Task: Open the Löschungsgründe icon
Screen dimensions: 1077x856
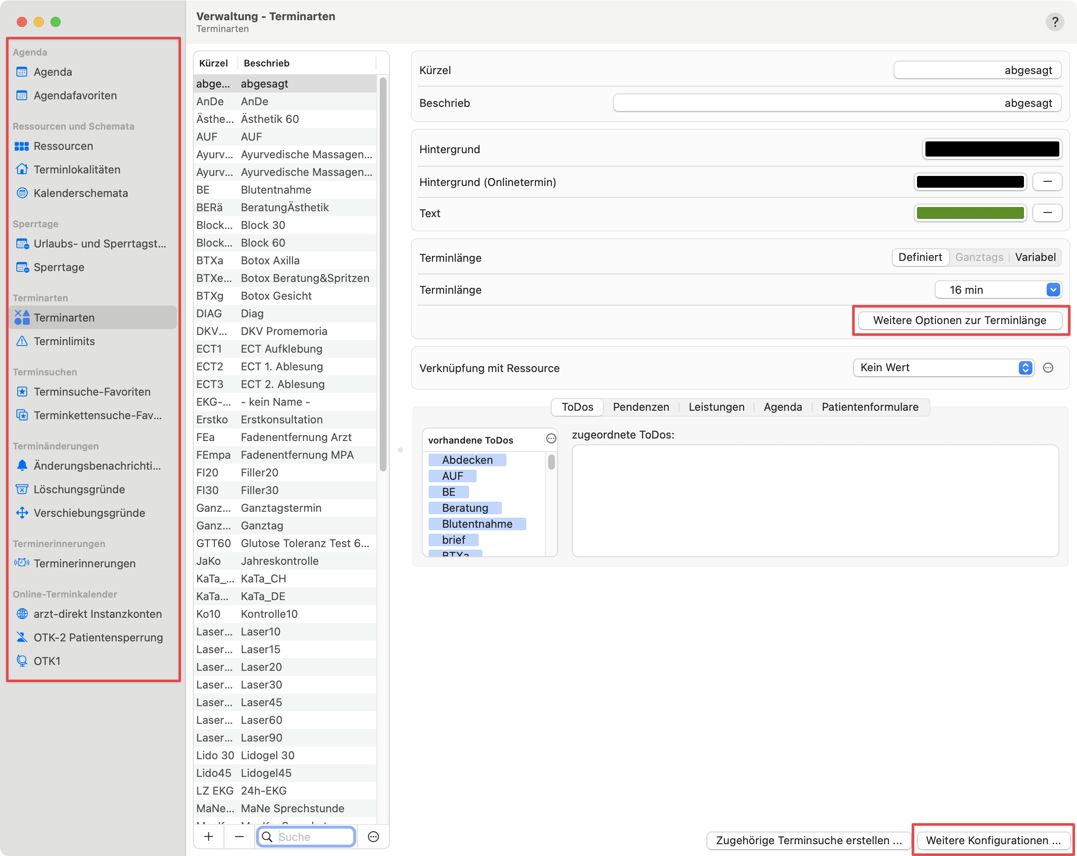Action: [x=21, y=489]
